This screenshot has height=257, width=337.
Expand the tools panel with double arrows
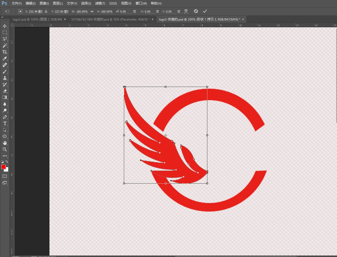coord(2,17)
